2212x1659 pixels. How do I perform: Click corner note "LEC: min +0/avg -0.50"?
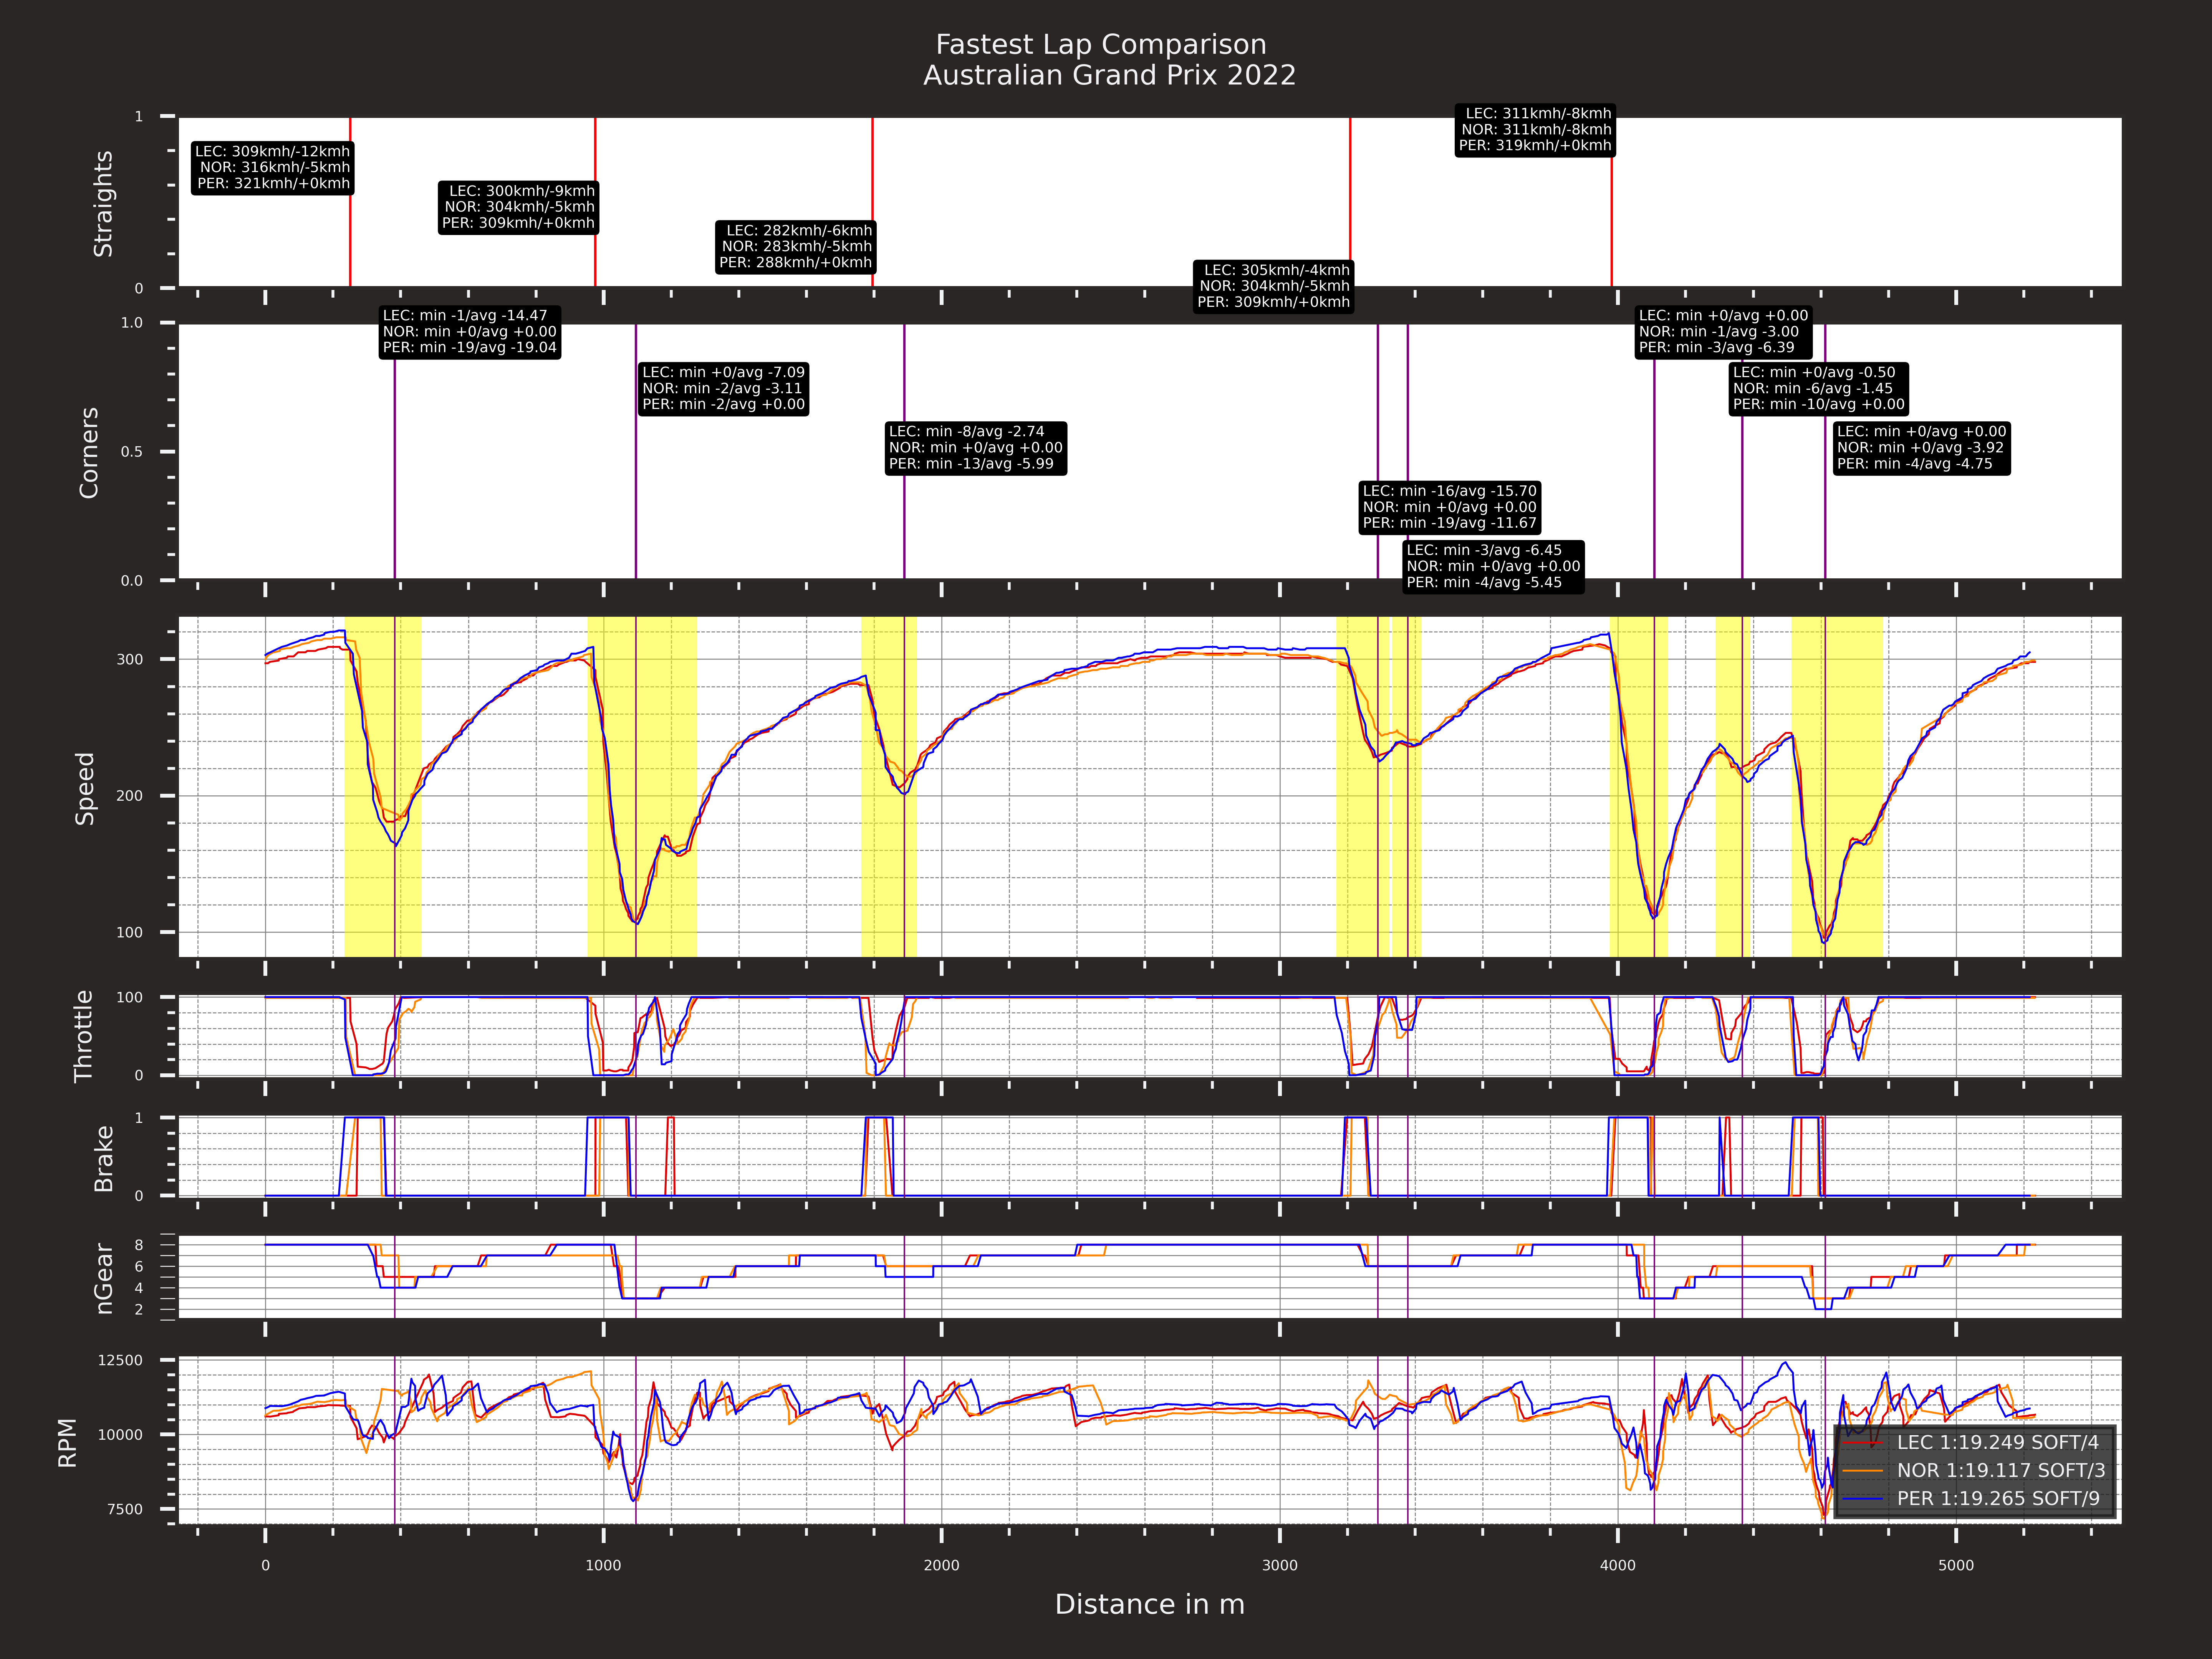[1814, 373]
